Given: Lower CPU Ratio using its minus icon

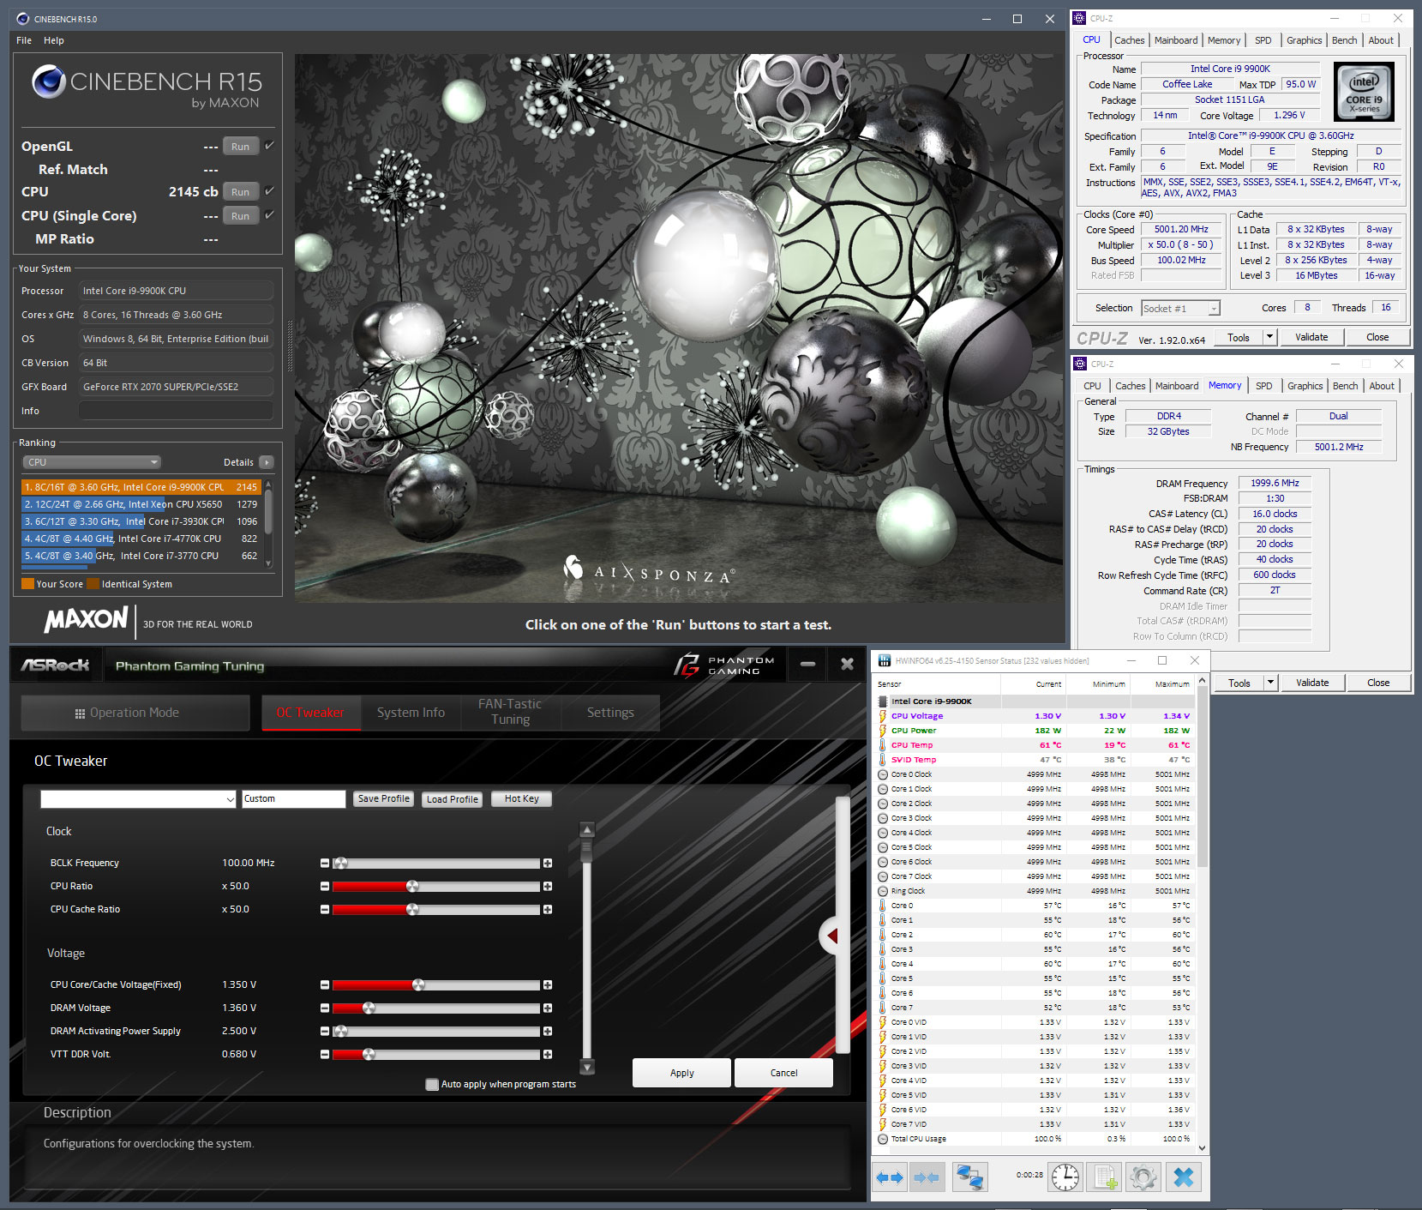Looking at the screenshot, I should click(325, 886).
